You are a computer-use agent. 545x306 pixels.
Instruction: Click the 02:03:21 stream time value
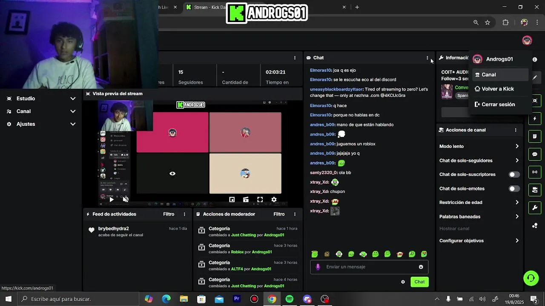tap(275, 72)
